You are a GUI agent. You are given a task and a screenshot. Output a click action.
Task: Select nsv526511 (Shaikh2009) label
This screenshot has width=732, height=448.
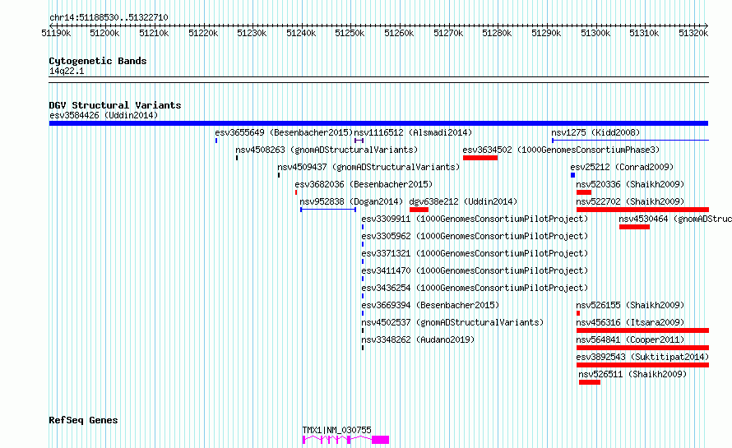632,374
